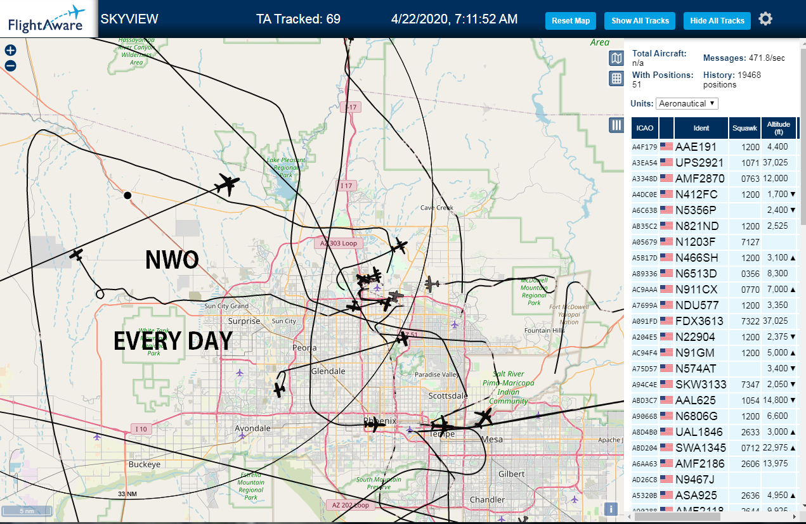This screenshot has height=524, width=806.
Task: Click the US flag for FDX3613
Action: (x=666, y=321)
